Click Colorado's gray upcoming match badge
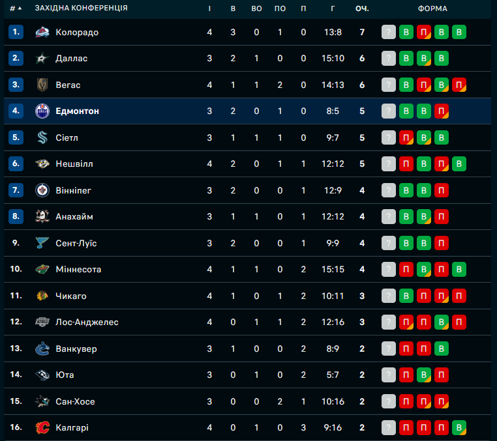The height and width of the screenshot is (441, 497). click(389, 32)
